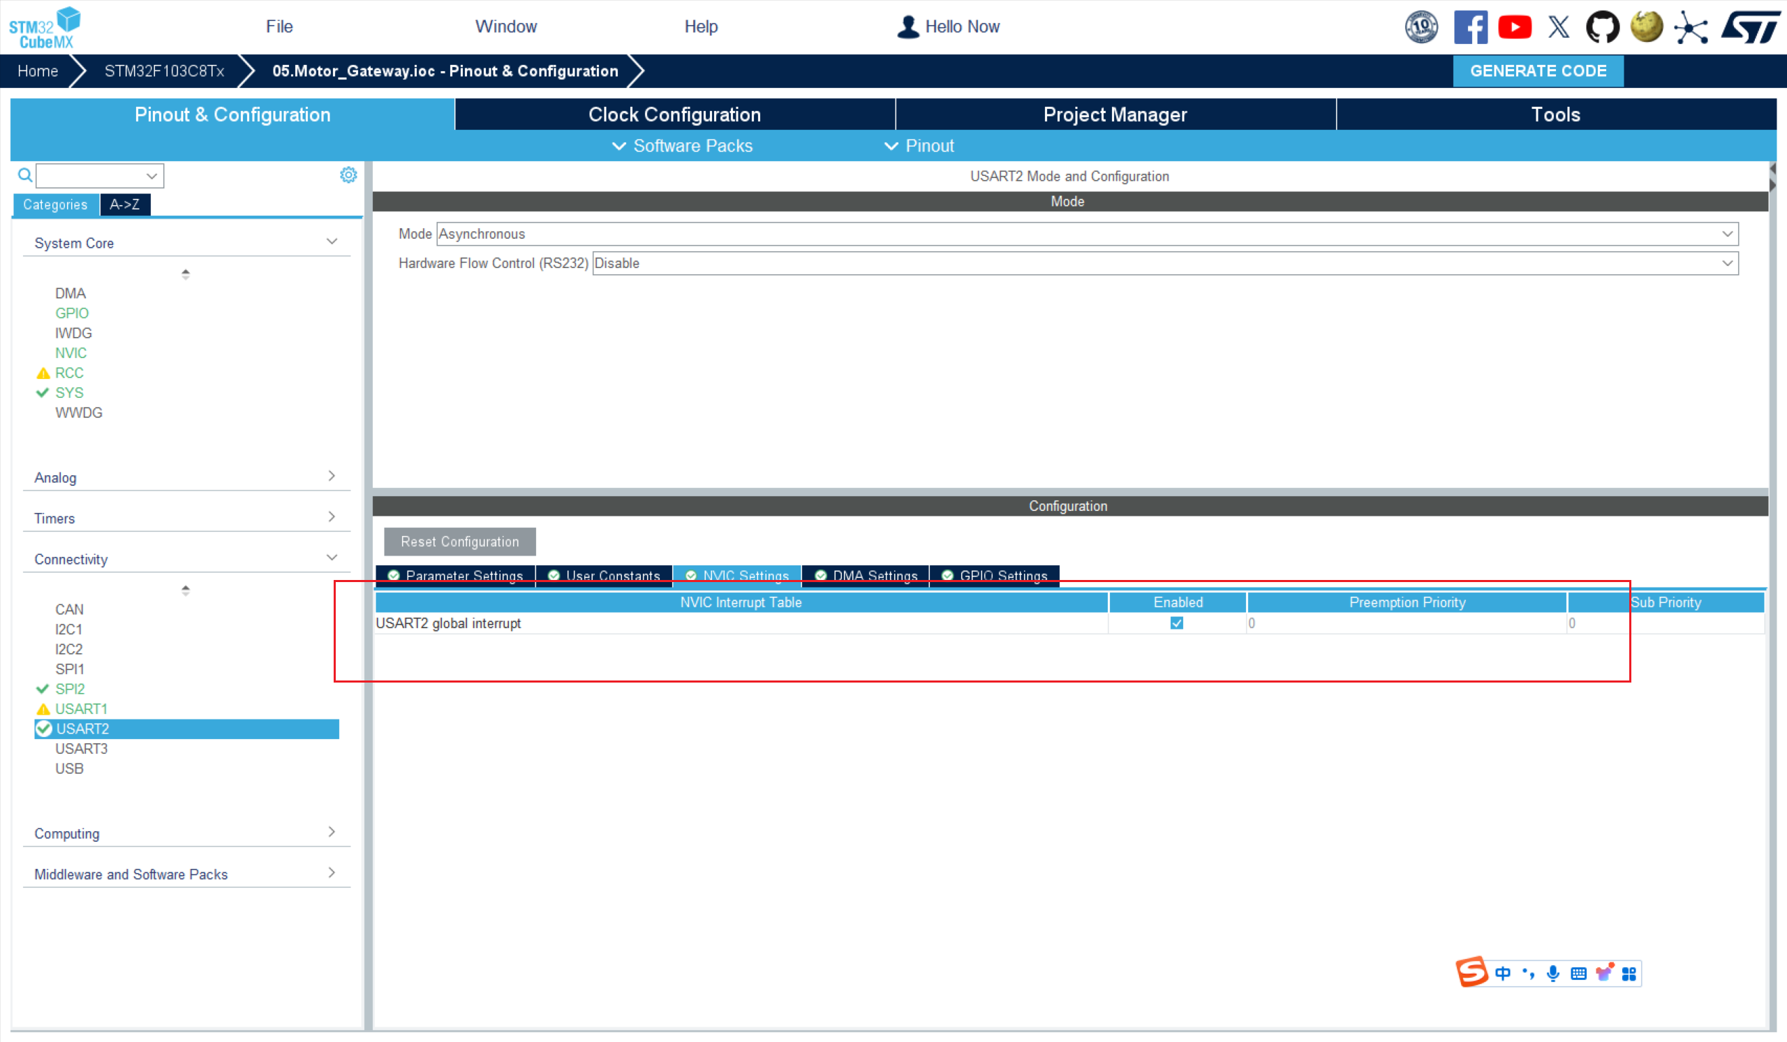Click the search magnifier icon
Image resolution: width=1787 pixels, height=1042 pixels.
pos(25,175)
